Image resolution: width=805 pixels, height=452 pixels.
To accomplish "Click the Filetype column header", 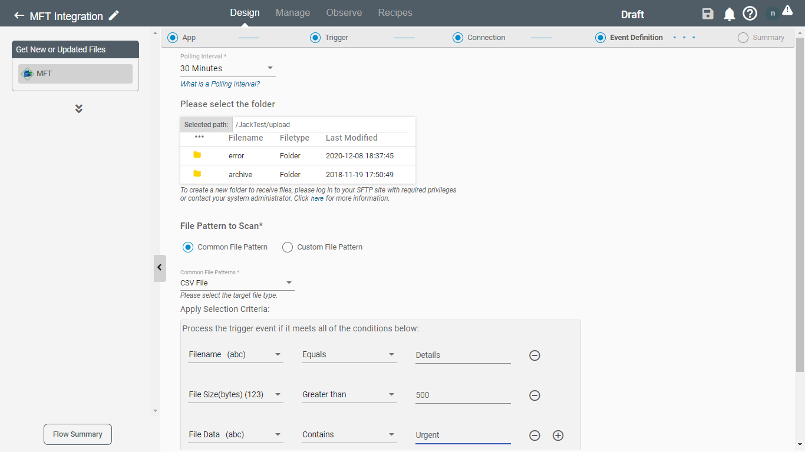I will coord(295,138).
